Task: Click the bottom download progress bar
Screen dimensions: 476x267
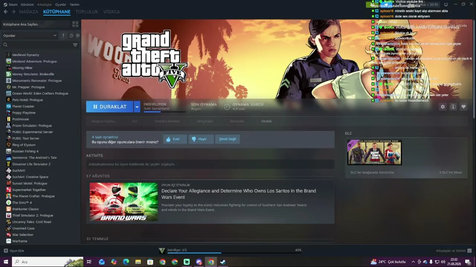Action: pos(234,253)
